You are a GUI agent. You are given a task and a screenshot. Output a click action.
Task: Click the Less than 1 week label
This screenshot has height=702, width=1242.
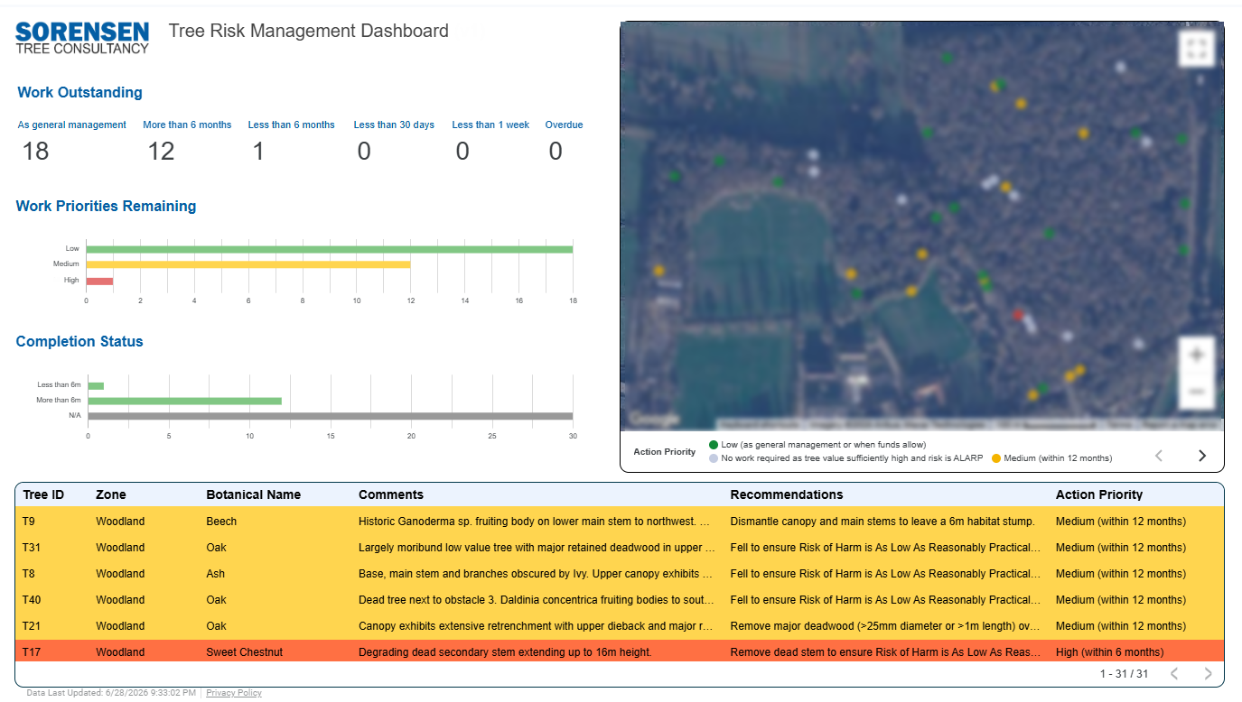click(490, 125)
